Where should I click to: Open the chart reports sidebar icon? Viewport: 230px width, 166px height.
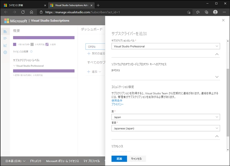5,45
